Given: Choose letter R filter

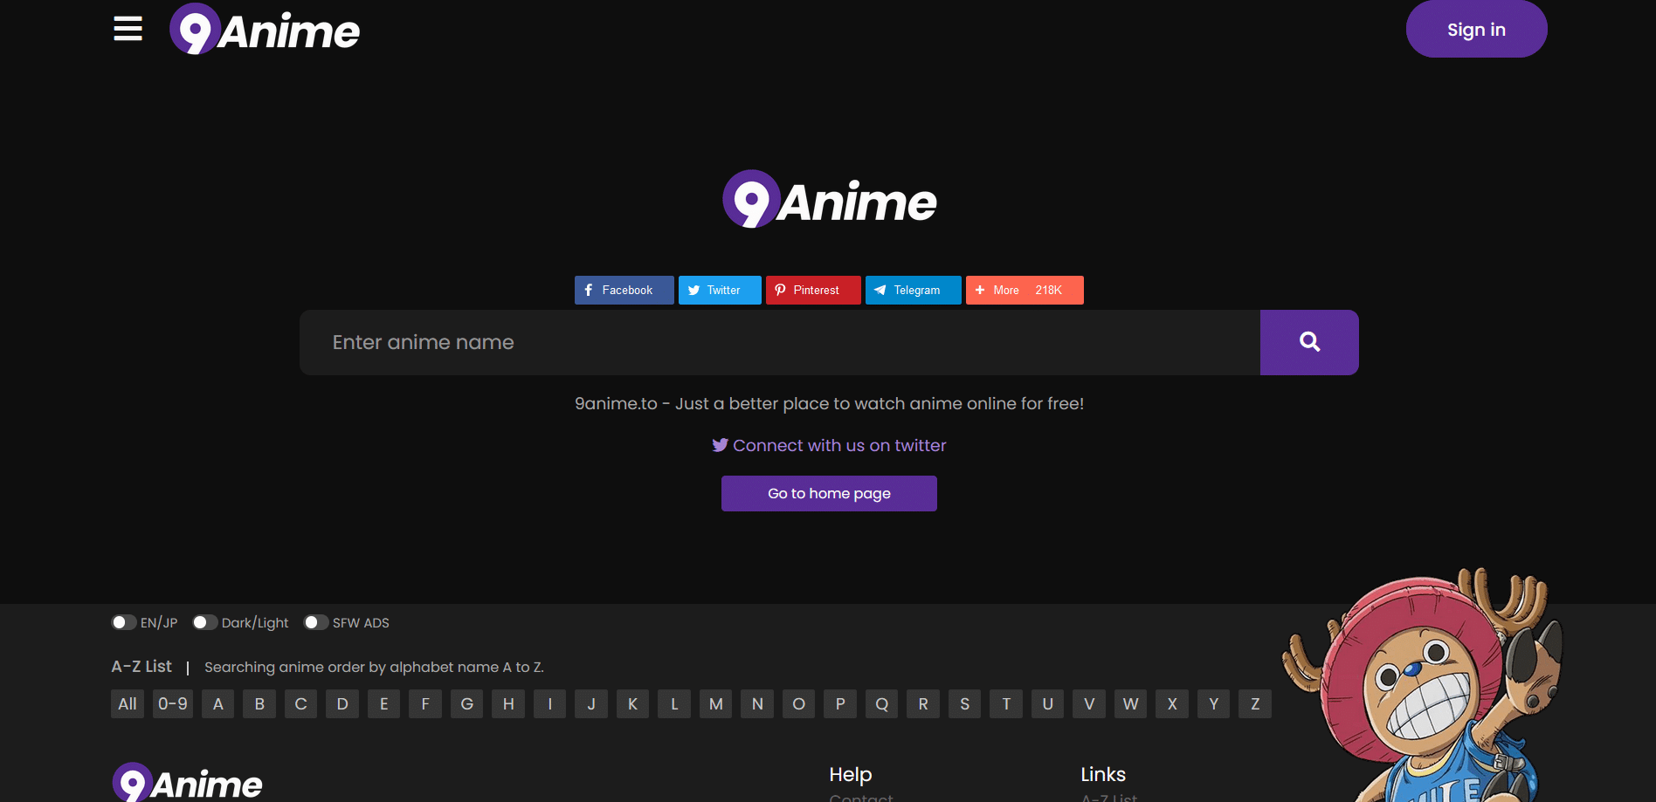Looking at the screenshot, I should coord(923,703).
